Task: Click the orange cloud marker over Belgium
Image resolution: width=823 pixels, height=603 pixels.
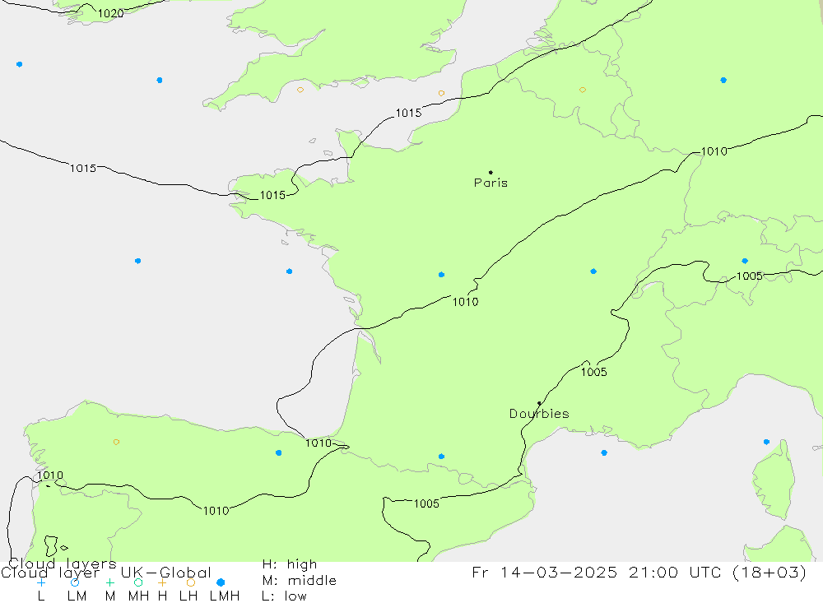Action: [x=583, y=90]
